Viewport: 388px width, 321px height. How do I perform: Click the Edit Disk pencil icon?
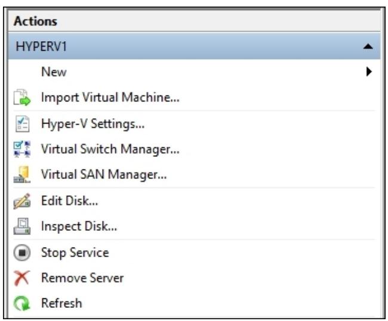tap(22, 200)
